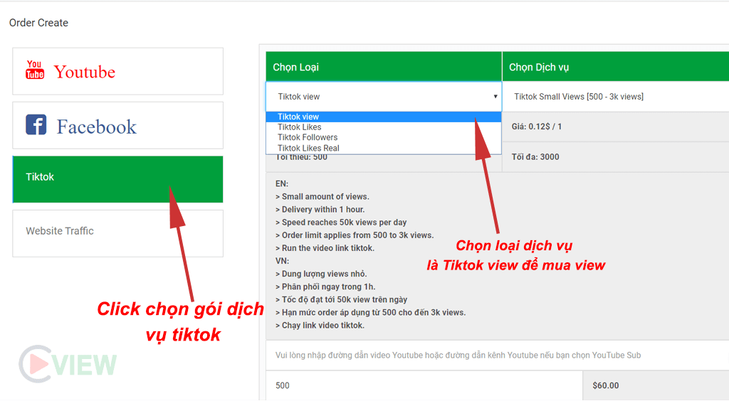This screenshot has width=729, height=401.
Task: Click the 'Dung lượng views nhỏ' line
Action: (321, 274)
